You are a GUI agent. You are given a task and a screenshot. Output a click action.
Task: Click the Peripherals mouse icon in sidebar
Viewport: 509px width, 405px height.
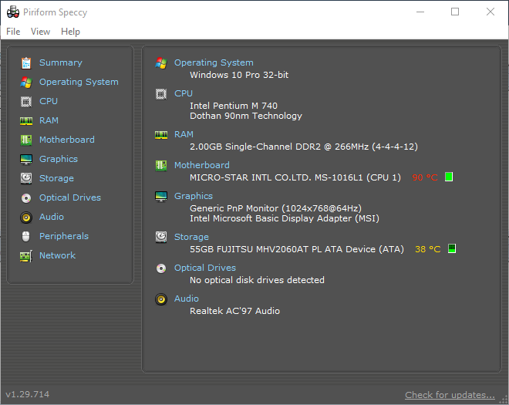coord(26,236)
